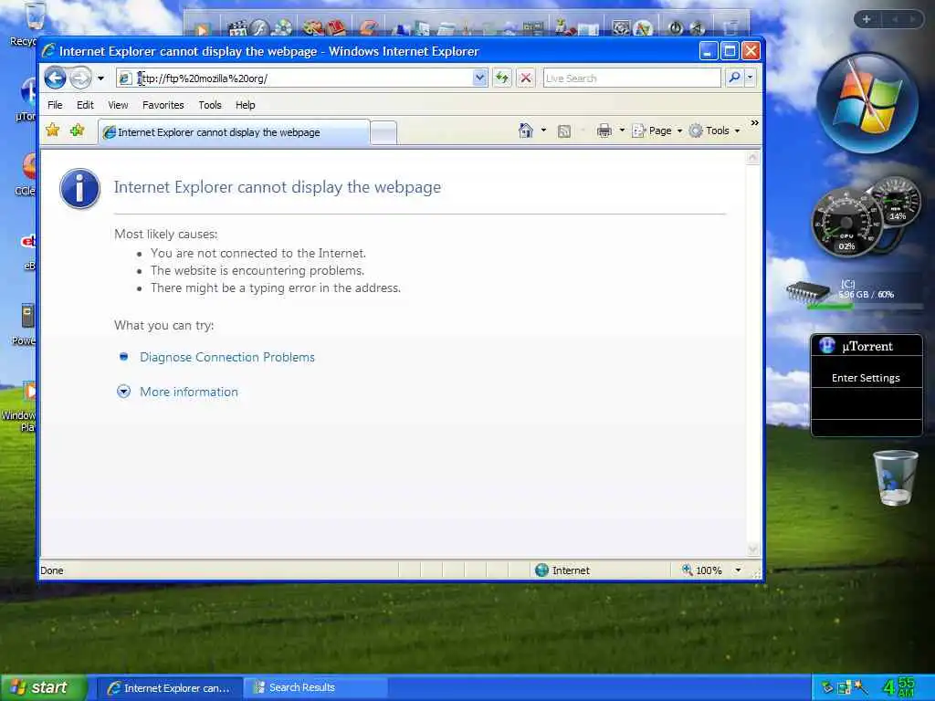Click the sidebar add gadget plus button

tap(867, 19)
